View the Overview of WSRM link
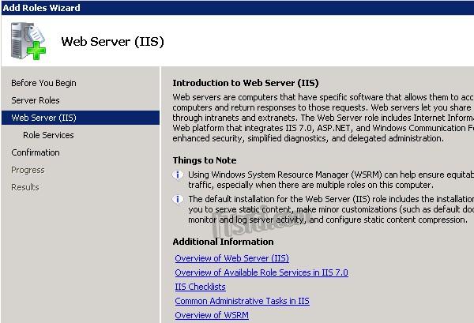Viewport: 474px width, 323px height. click(211, 315)
